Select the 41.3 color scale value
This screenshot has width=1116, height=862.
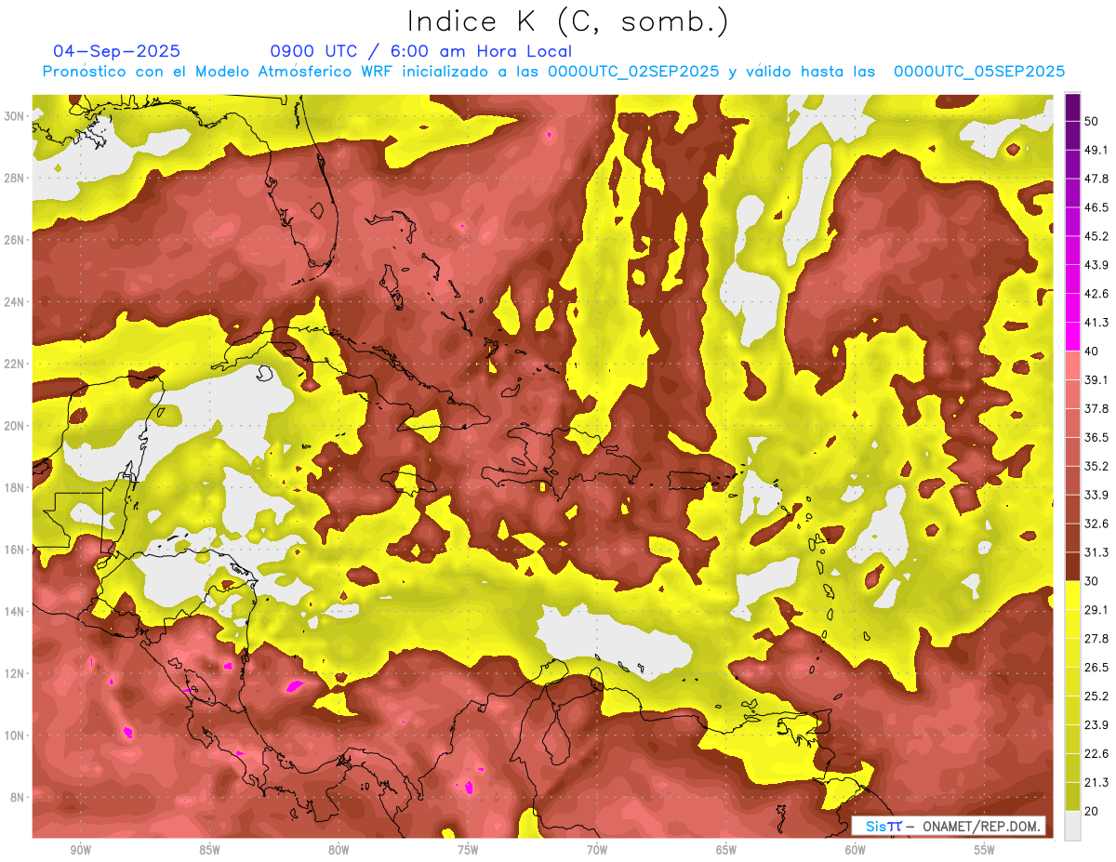coord(1097,323)
